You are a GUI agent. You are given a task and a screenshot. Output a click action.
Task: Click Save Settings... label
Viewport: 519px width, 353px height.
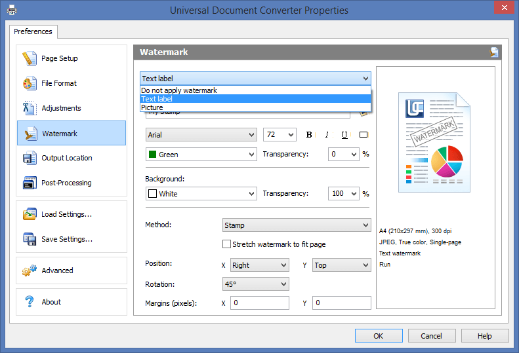[67, 239]
